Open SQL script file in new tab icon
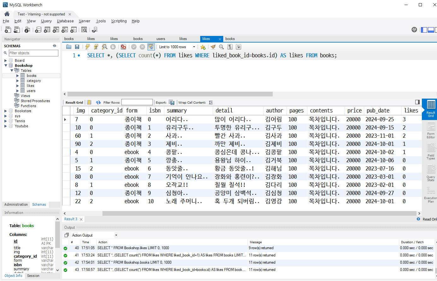 17,30
